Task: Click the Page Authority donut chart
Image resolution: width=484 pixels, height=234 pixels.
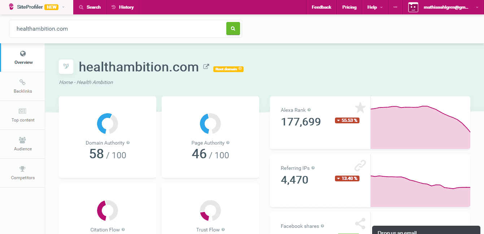Action: click(x=210, y=124)
